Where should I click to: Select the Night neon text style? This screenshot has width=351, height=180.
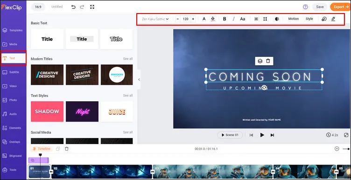(82, 111)
